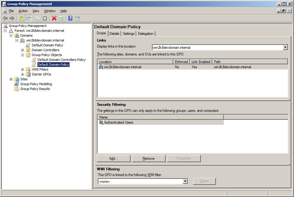The height and width of the screenshot is (197, 294).
Task: Click the Remove button
Action: tap(149, 159)
